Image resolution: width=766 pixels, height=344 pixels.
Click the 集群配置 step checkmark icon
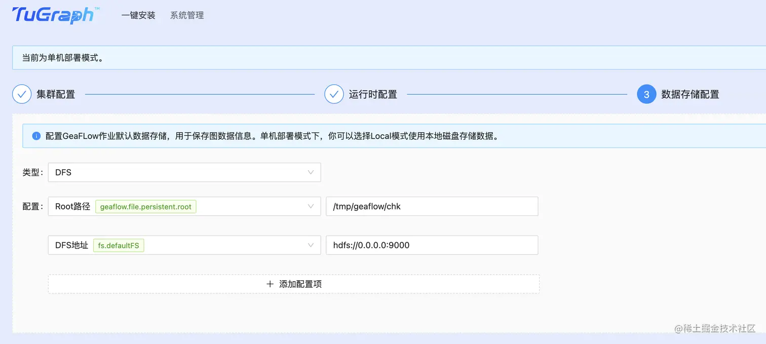tap(22, 94)
